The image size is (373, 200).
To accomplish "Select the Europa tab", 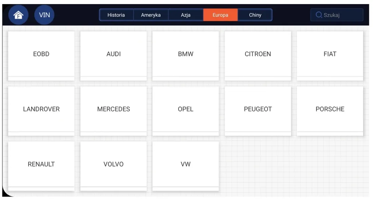I will (220, 15).
